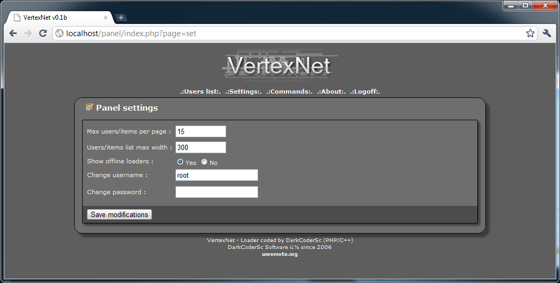
Task: Focus the Max users/items per page field
Action: [x=201, y=131]
